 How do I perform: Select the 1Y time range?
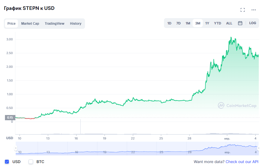pyautogui.click(x=207, y=23)
